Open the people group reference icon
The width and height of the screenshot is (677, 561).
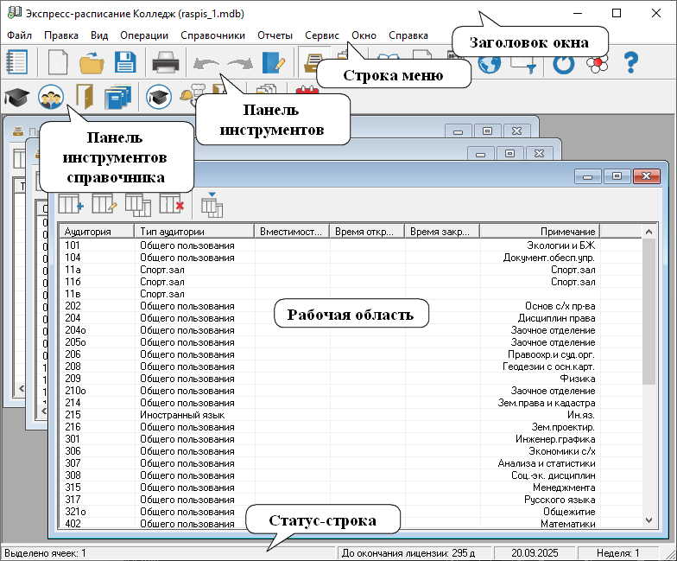coord(51,99)
